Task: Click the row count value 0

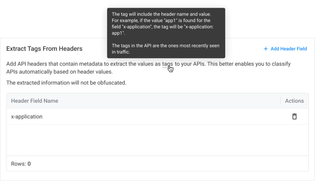Action: click(x=29, y=164)
